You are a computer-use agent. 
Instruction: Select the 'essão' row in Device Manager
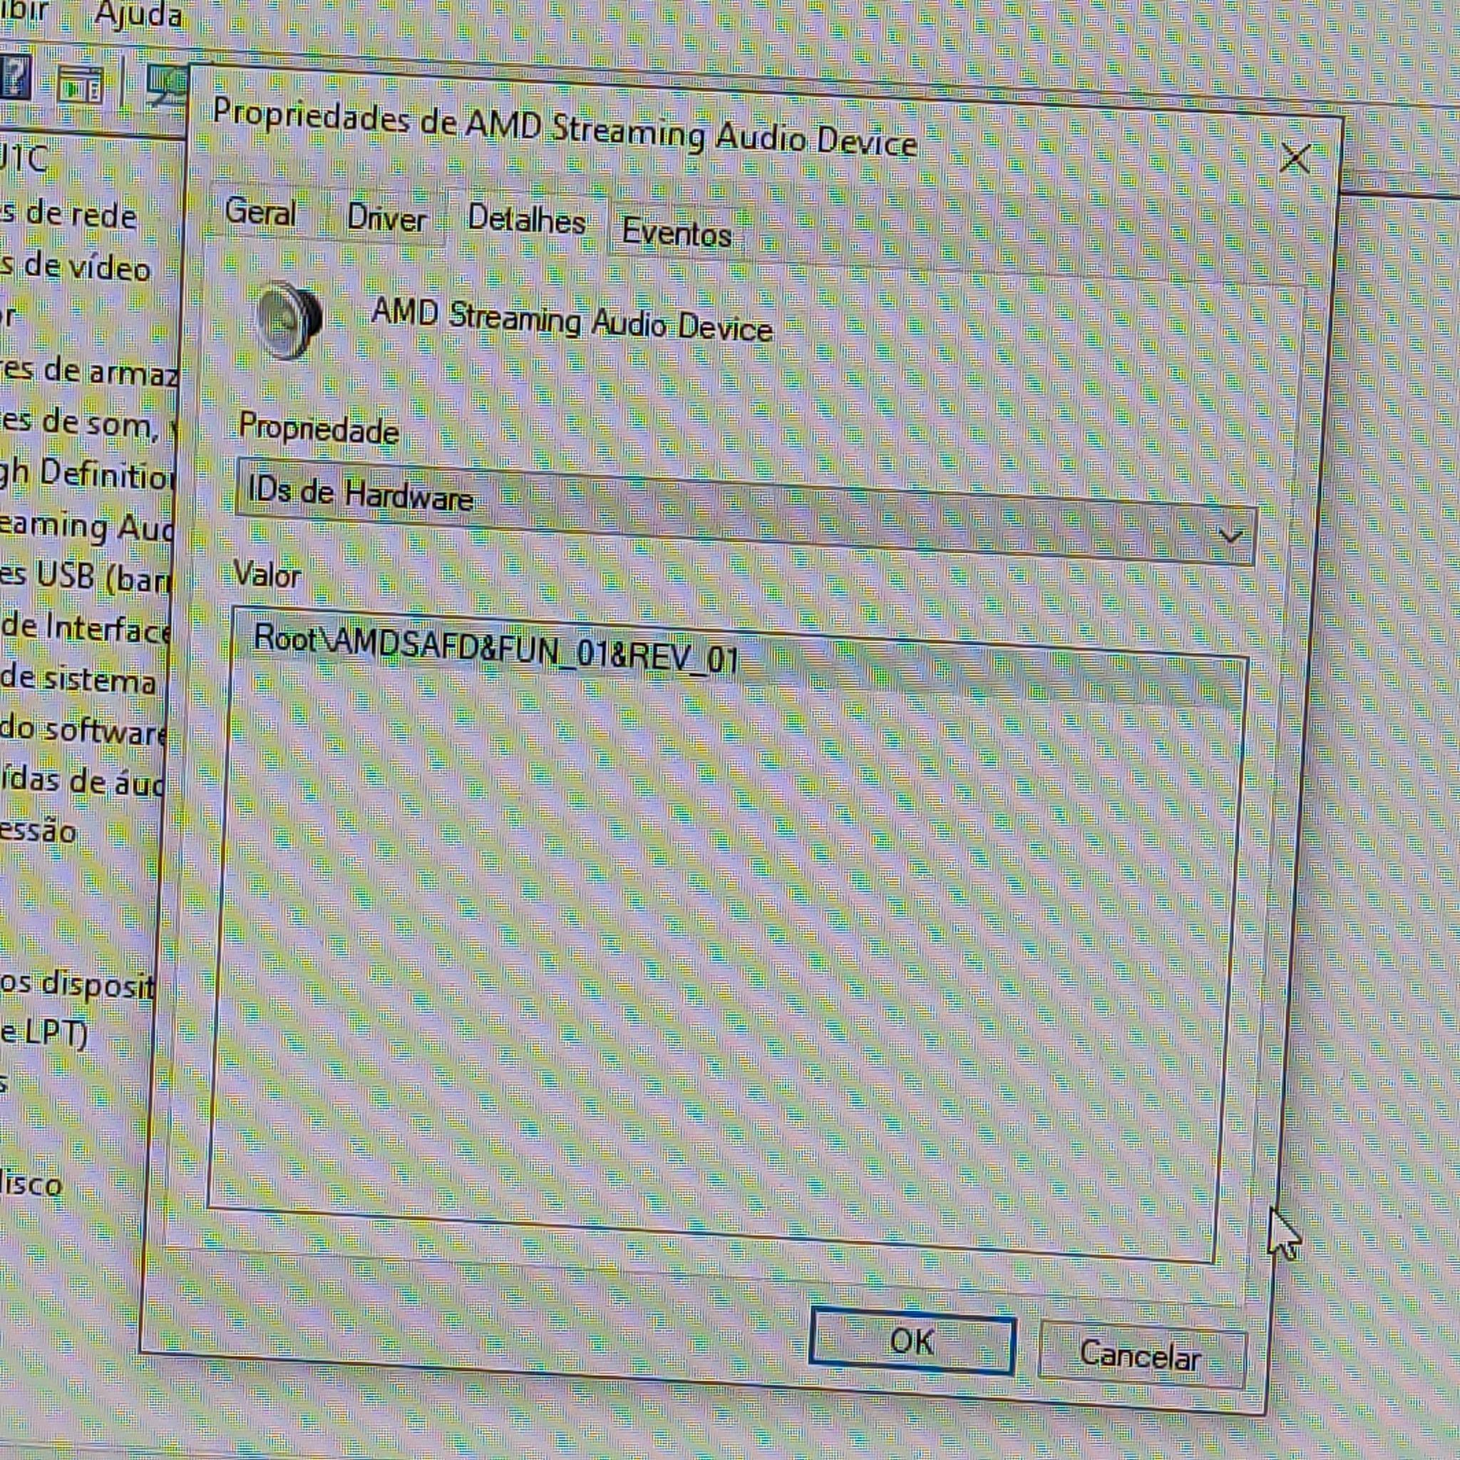[x=38, y=831]
